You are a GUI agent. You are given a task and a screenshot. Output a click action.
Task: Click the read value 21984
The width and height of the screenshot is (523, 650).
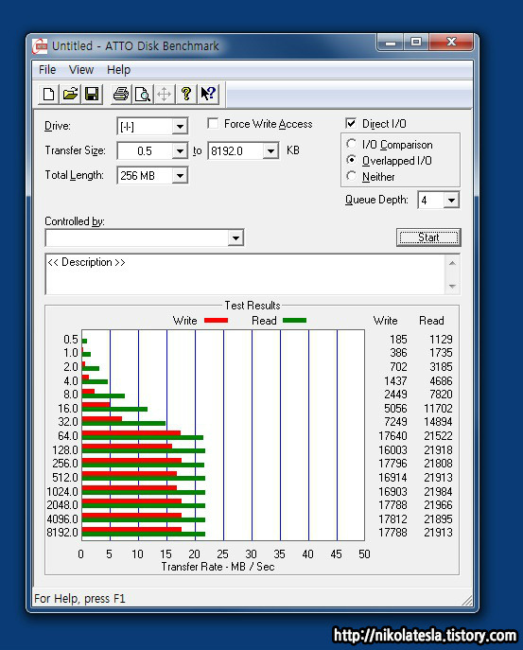[438, 492]
